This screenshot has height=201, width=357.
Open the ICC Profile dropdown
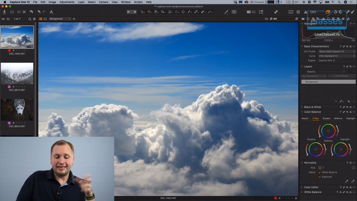tap(337, 51)
